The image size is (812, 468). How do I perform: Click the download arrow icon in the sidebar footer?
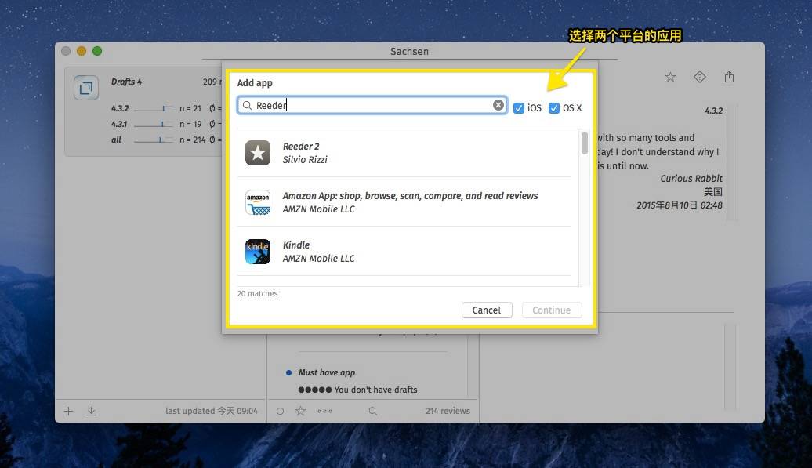click(91, 411)
